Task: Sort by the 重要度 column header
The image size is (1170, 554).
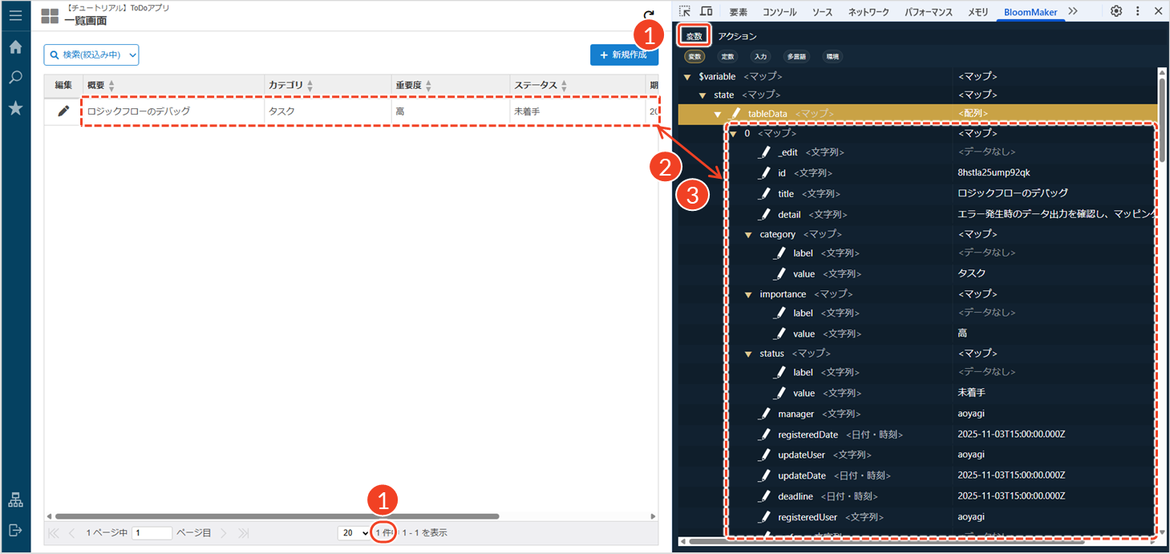Action: click(414, 86)
